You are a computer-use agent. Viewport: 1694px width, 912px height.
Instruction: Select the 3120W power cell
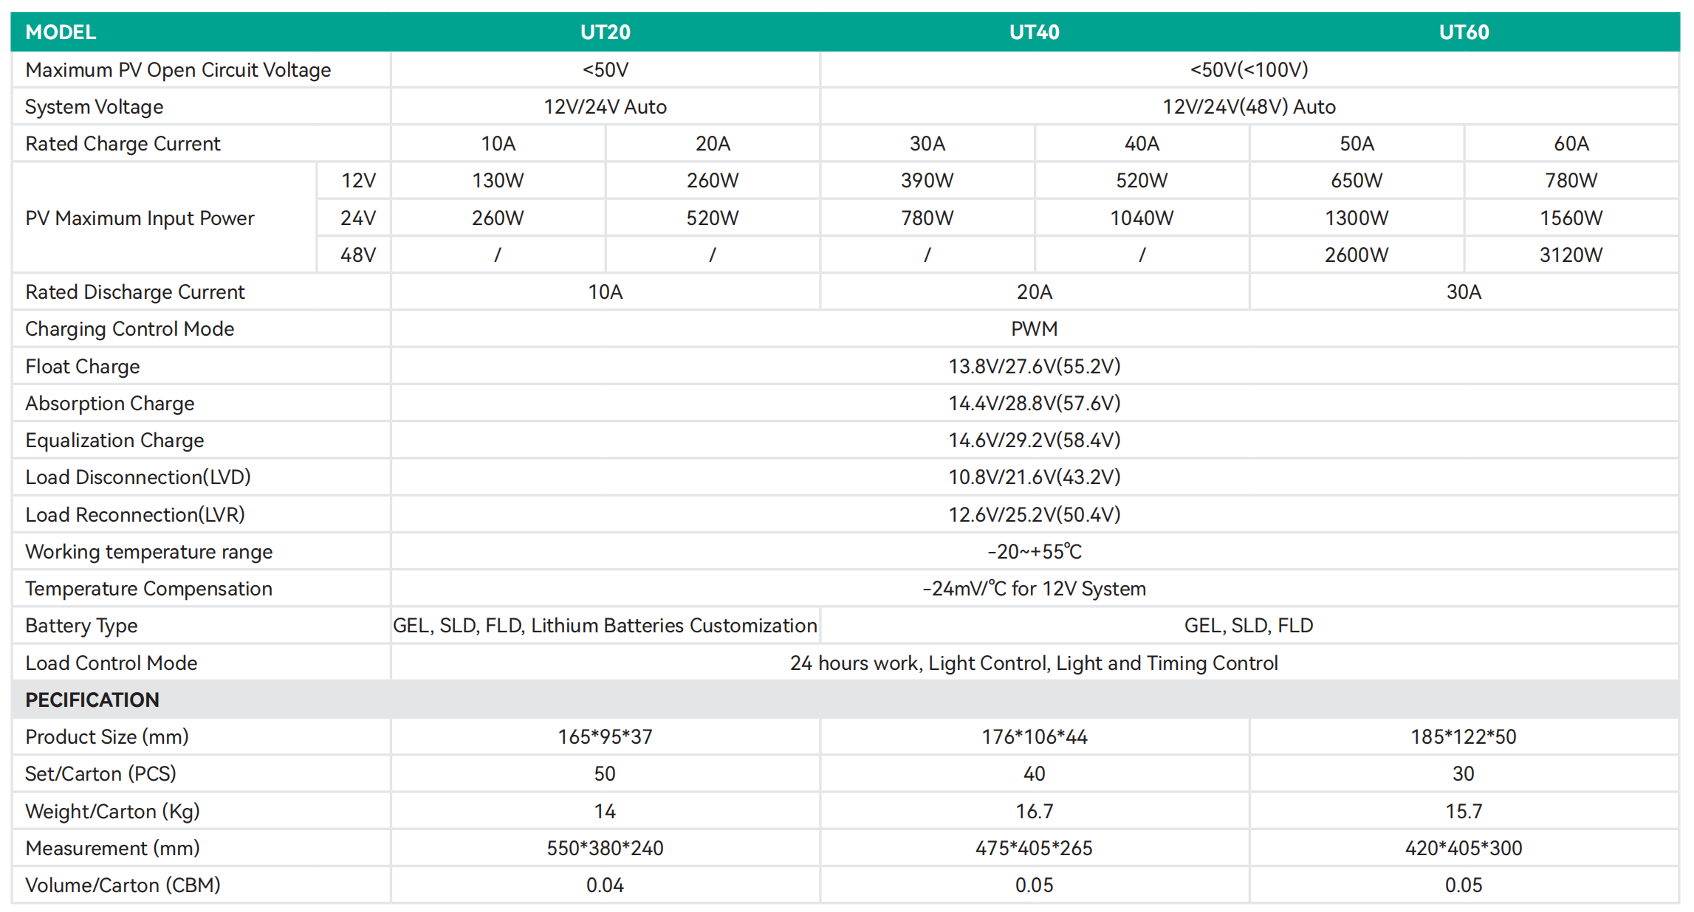pyautogui.click(x=1571, y=255)
